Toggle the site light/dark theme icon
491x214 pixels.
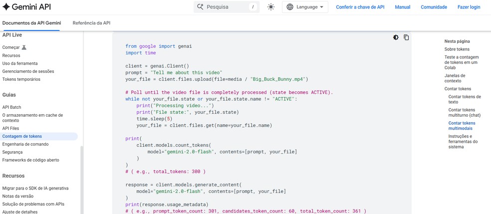(271, 7)
